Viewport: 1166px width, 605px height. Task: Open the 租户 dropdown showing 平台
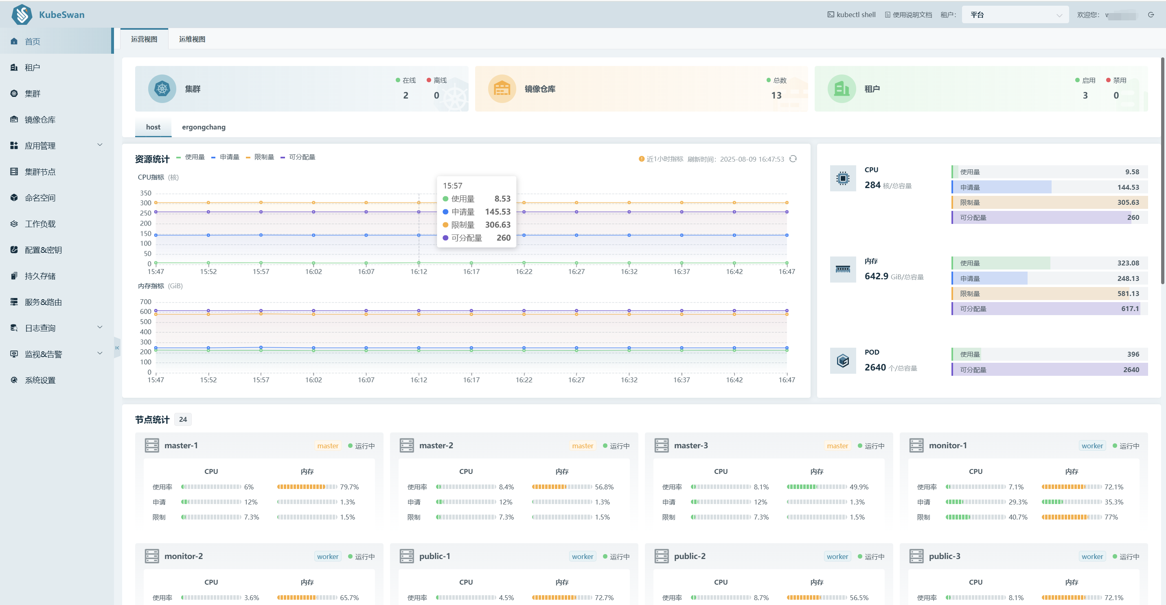coord(1015,15)
